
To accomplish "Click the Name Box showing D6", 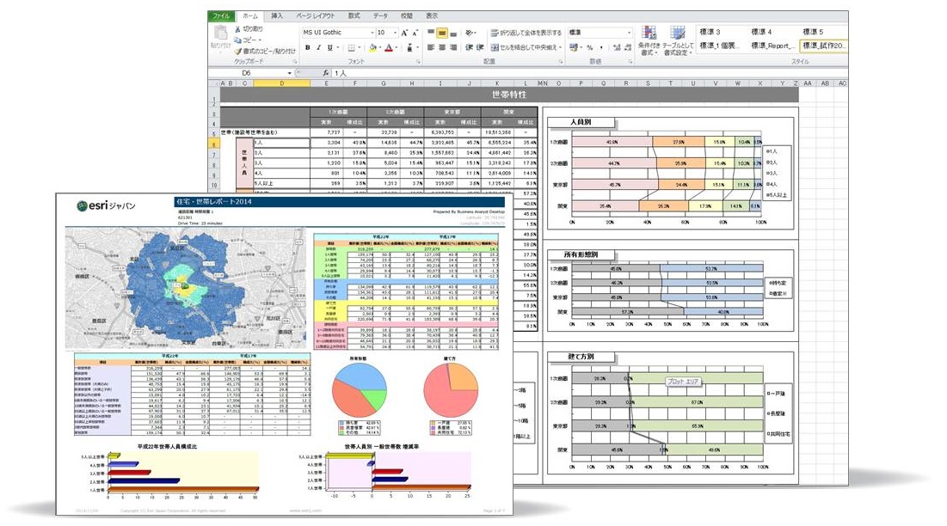I will pyautogui.click(x=248, y=73).
